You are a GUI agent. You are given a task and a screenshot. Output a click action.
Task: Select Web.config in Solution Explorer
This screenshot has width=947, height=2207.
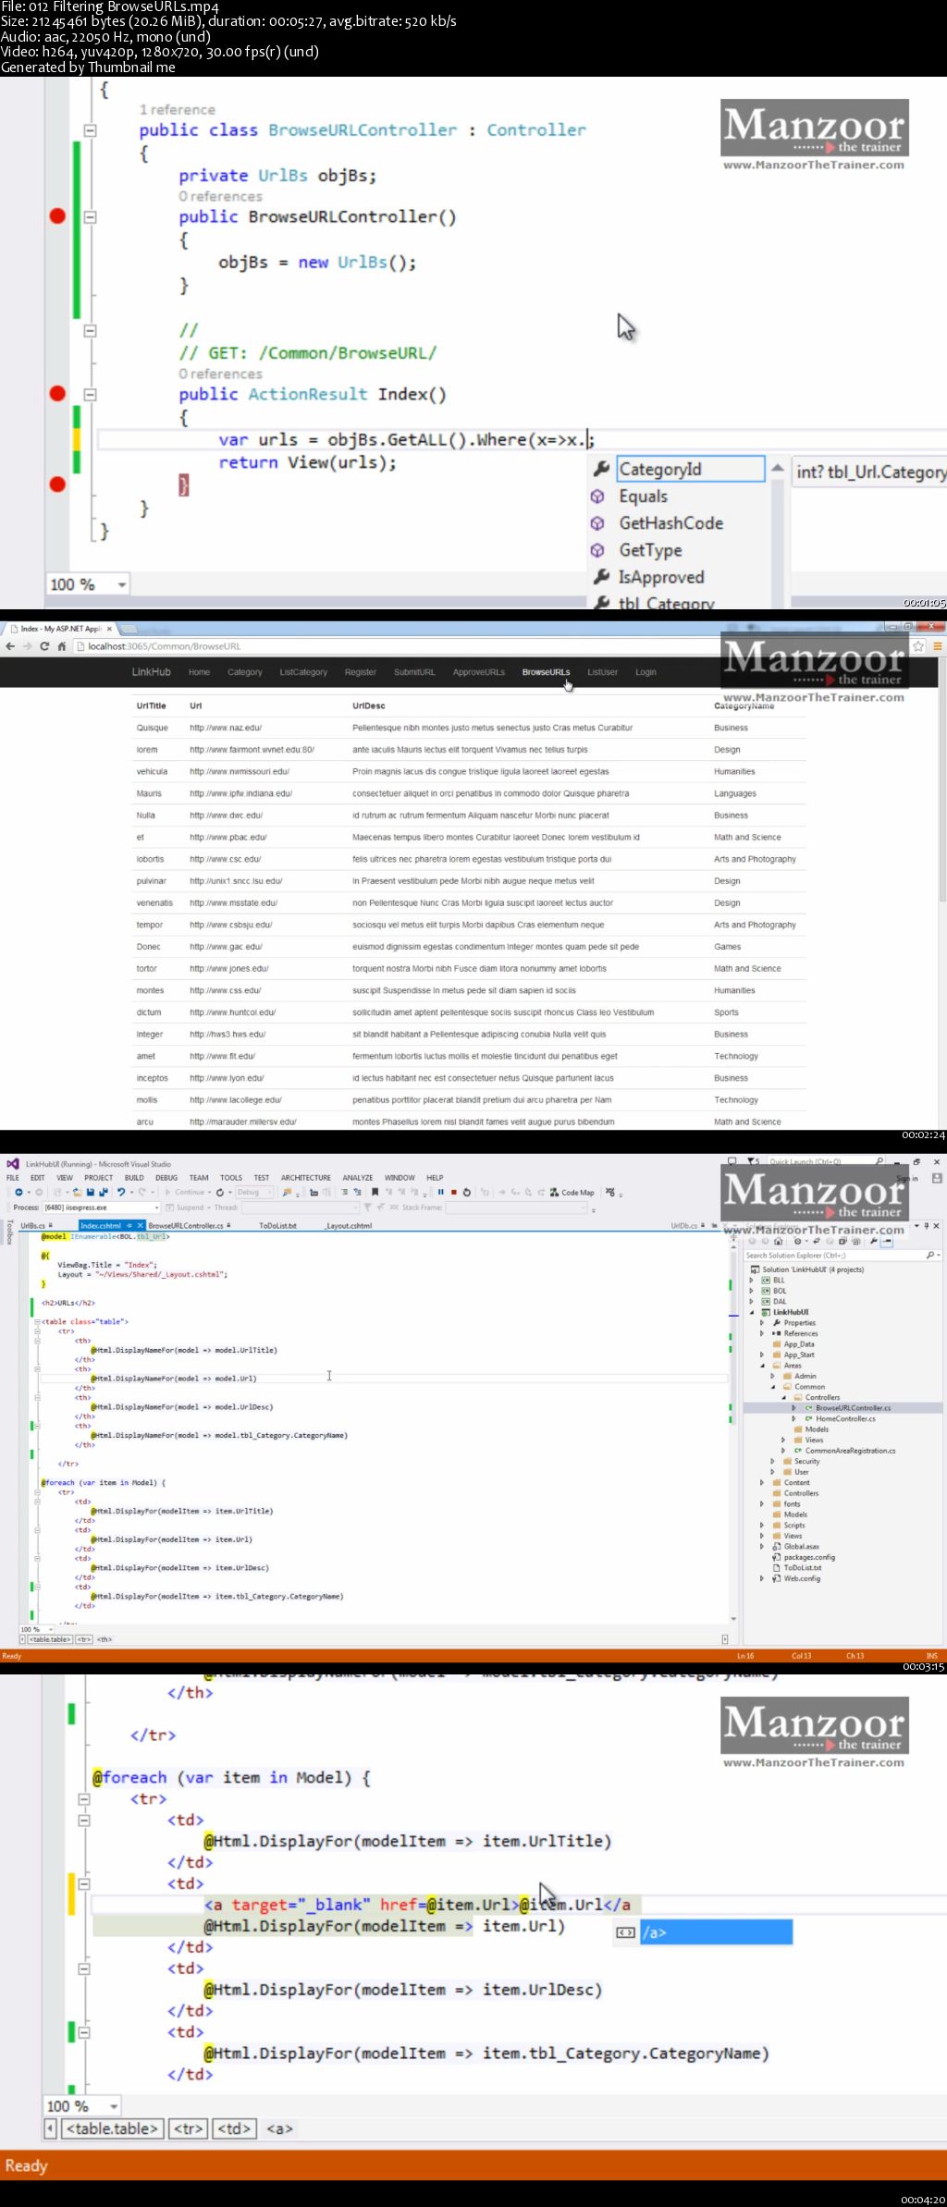[802, 1579]
